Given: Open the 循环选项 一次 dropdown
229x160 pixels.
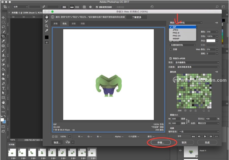Looking at the screenshot, I should click(x=199, y=132).
